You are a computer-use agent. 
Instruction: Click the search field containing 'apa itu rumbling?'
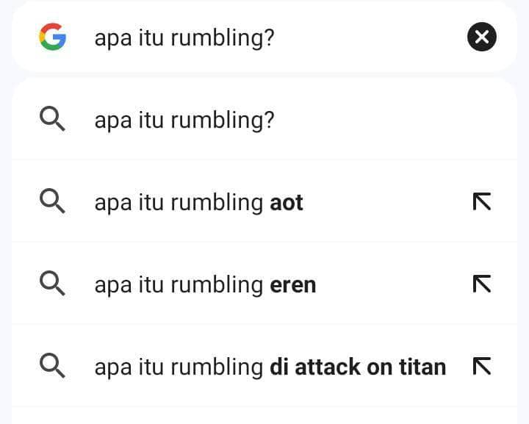click(x=279, y=37)
